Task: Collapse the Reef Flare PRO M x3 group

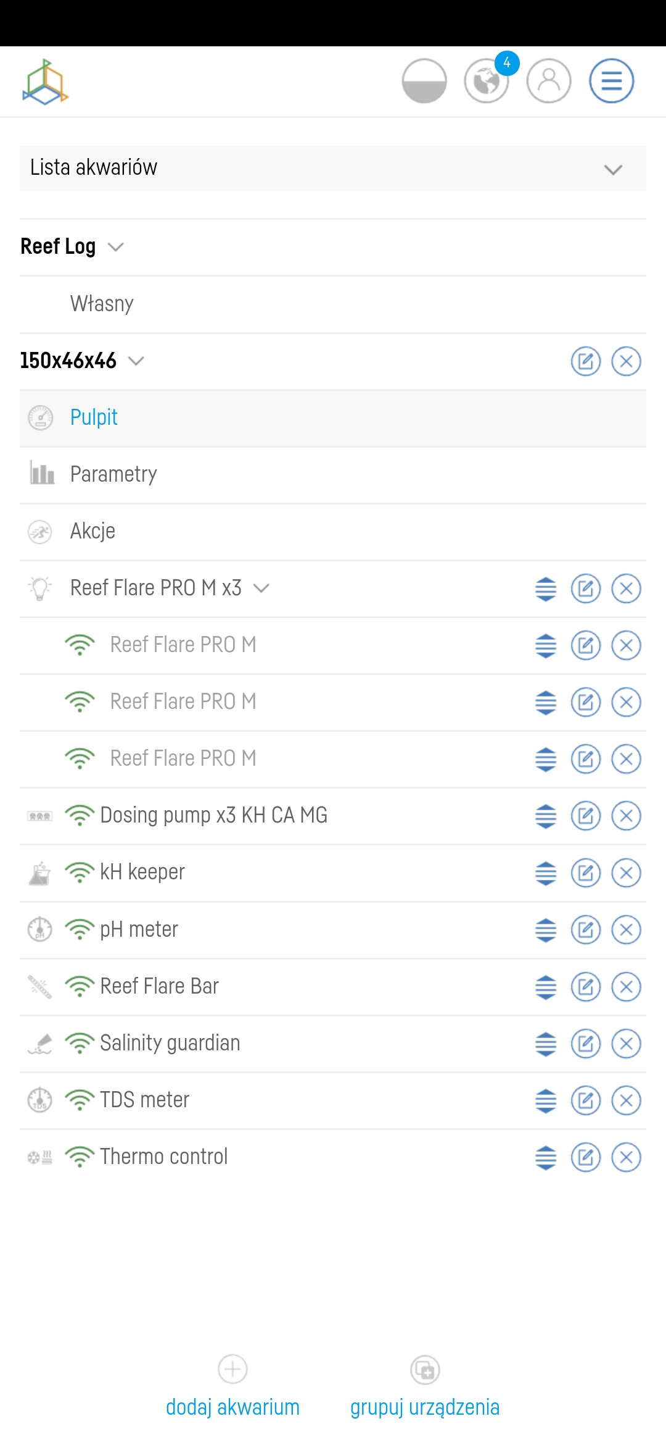Action: coord(261,588)
